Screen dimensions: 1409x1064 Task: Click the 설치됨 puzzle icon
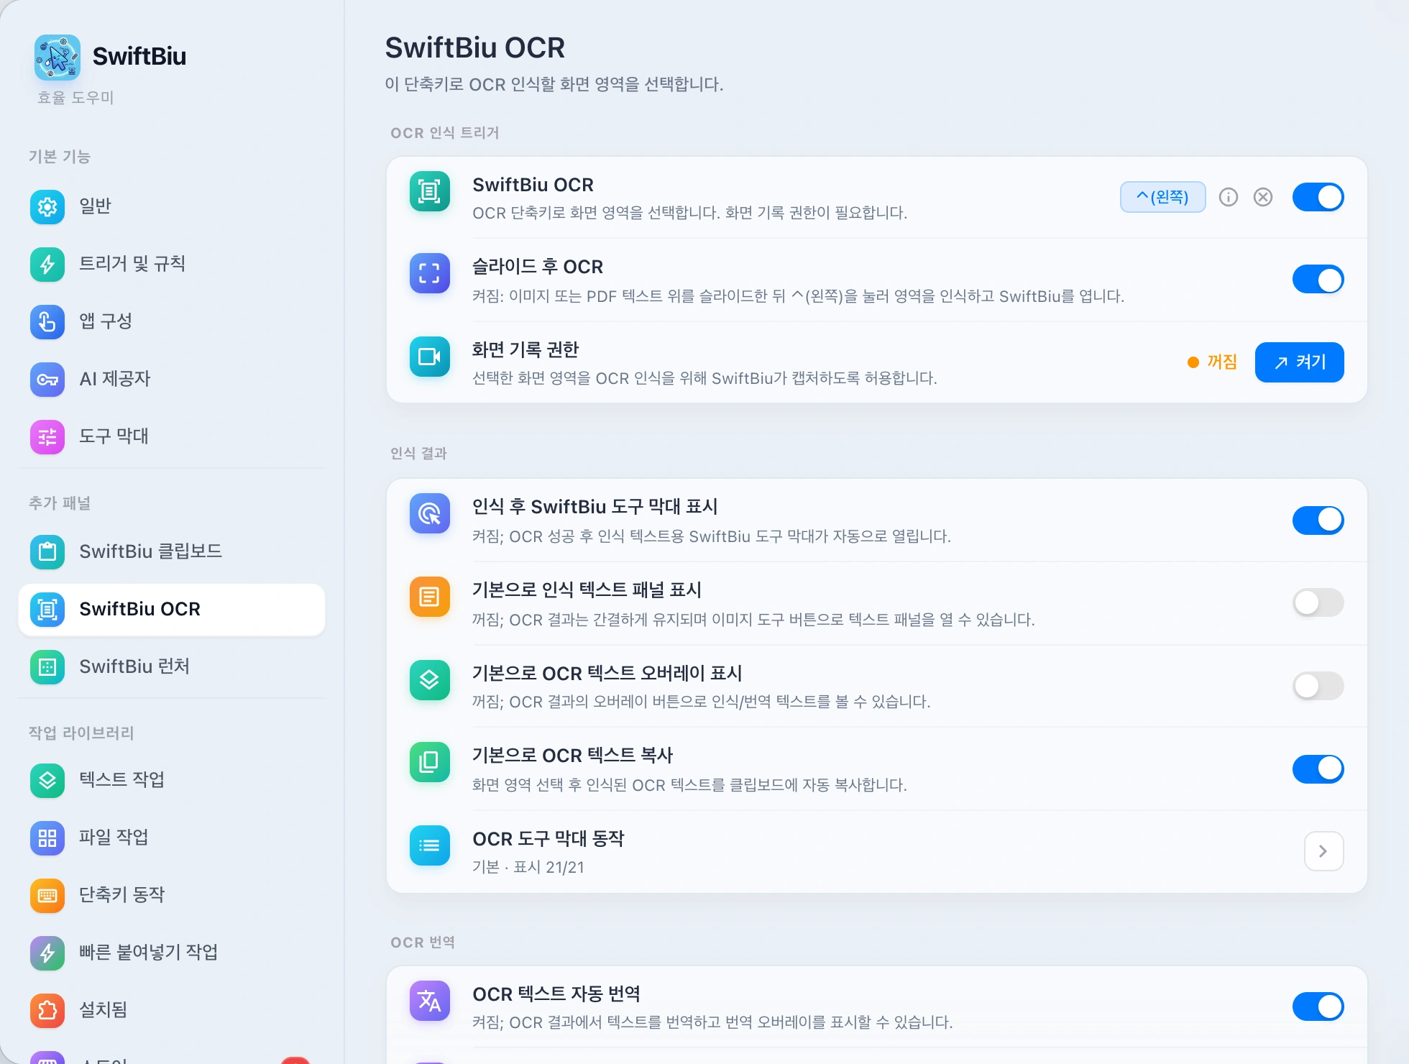tap(47, 1011)
